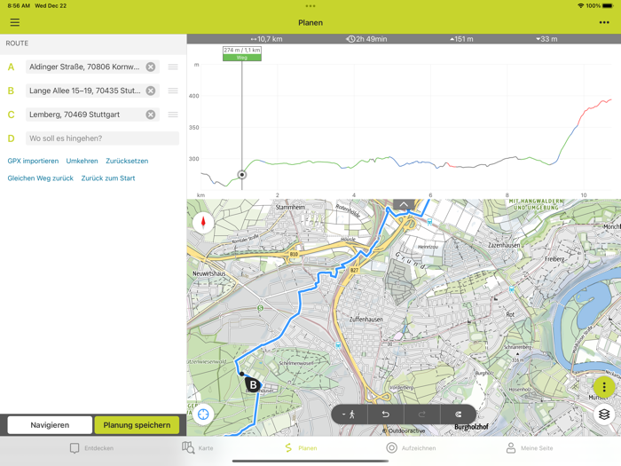Click waypoint B marker on map
The width and height of the screenshot is (621, 466).
pyautogui.click(x=253, y=384)
